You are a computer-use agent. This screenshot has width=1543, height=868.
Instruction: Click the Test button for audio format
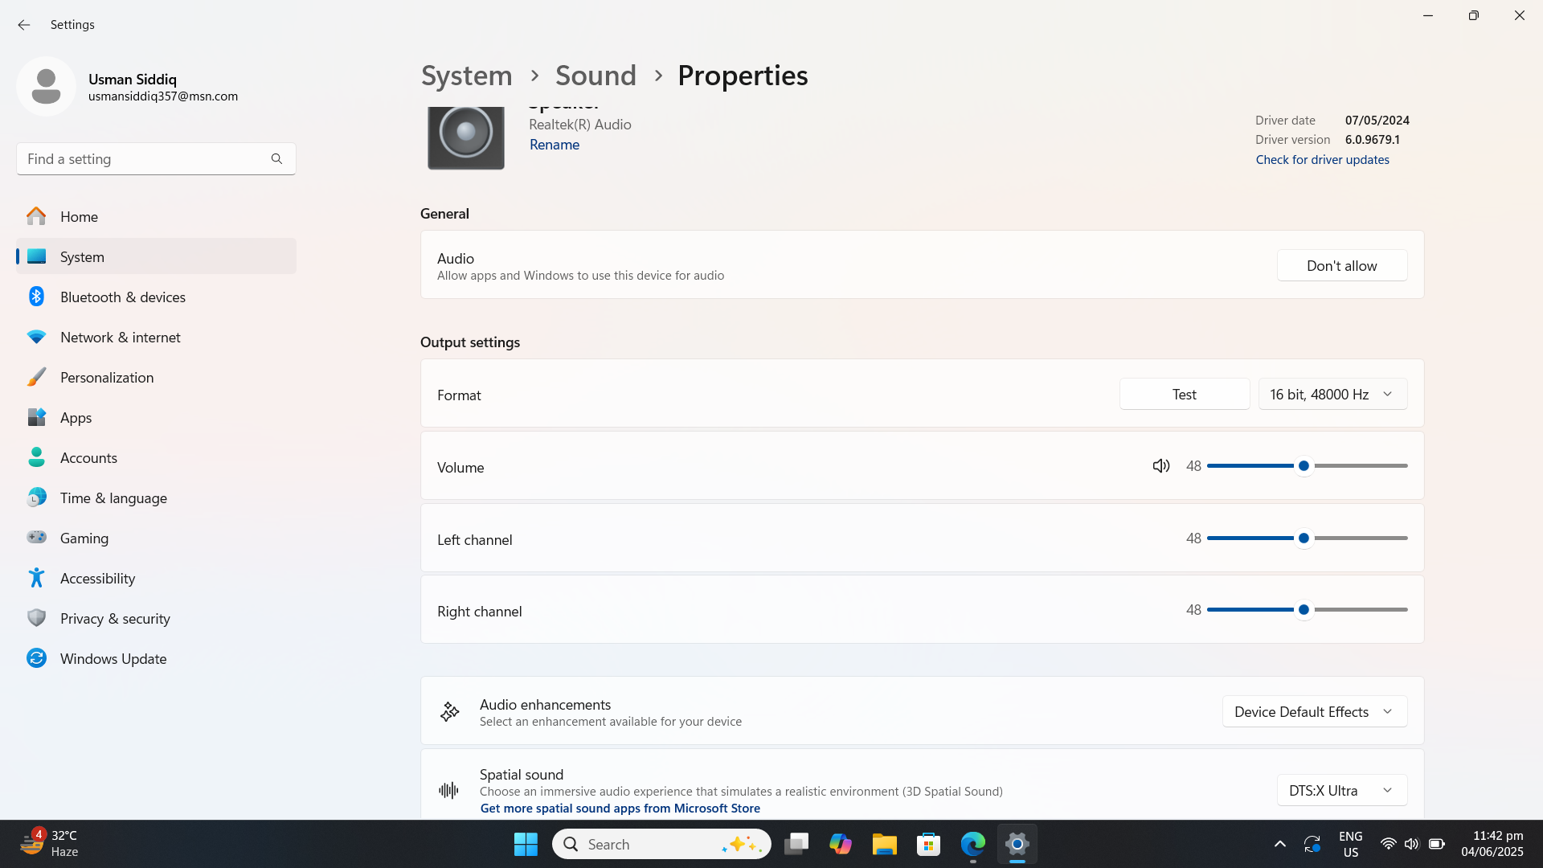click(1184, 394)
